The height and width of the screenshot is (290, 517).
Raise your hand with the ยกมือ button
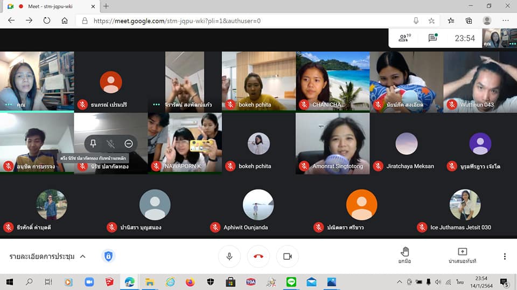pos(405,255)
